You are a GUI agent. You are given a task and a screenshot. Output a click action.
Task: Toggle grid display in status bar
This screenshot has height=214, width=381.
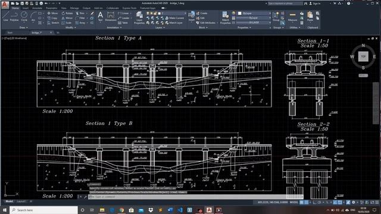click(302, 202)
